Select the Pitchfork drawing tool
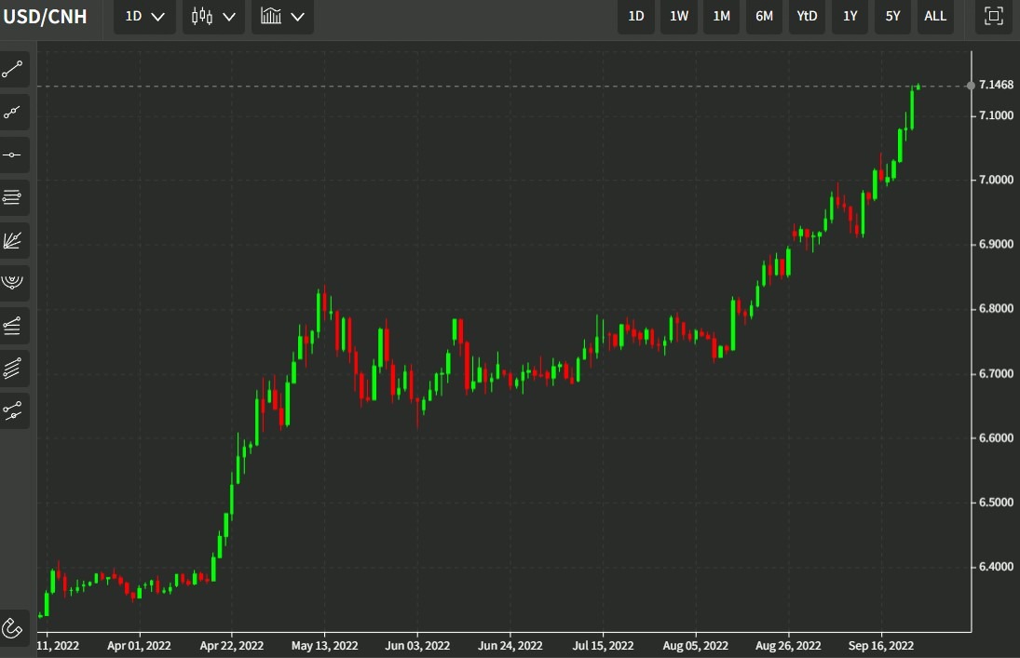 13,283
